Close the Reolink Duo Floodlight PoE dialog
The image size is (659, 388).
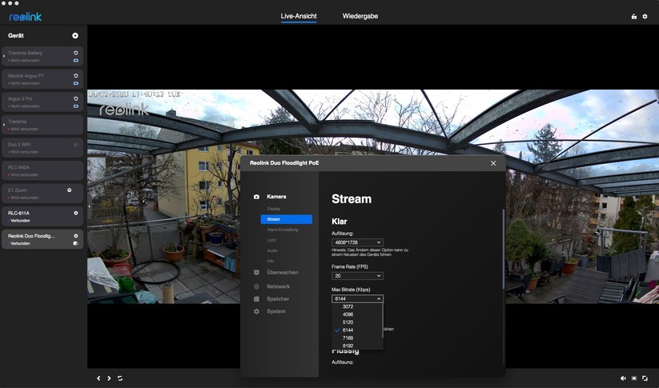(493, 163)
